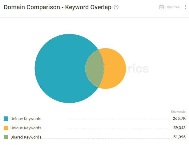Click the help question mark icon
This screenshot has width=189, height=145.
point(116,7)
